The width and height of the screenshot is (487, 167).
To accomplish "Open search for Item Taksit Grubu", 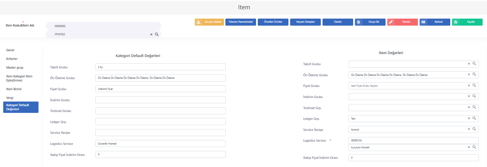I will 474,63.
